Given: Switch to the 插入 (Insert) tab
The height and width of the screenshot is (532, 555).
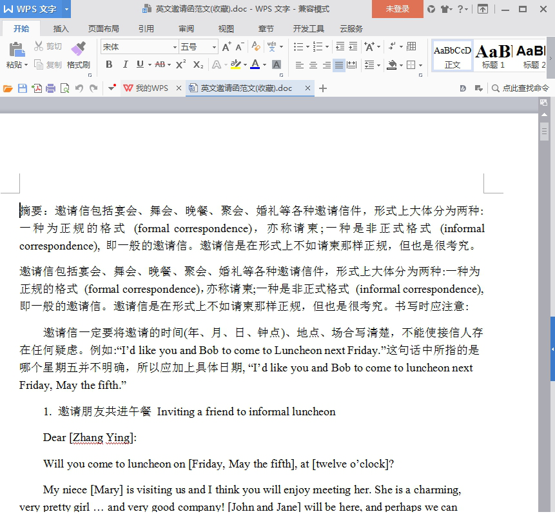Looking at the screenshot, I should [x=61, y=28].
